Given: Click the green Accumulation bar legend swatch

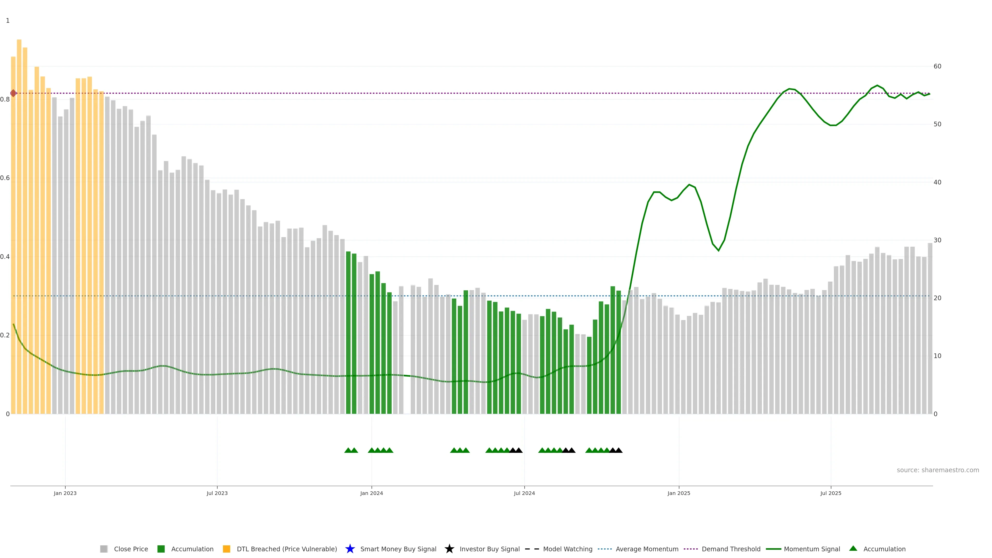Looking at the screenshot, I should point(161,549).
